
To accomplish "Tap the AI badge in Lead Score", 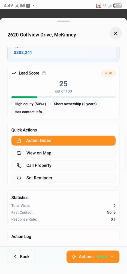I will (108, 73).
